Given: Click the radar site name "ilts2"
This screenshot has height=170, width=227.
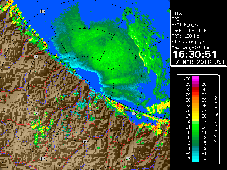Looking at the screenshot, I should pos(178,13).
